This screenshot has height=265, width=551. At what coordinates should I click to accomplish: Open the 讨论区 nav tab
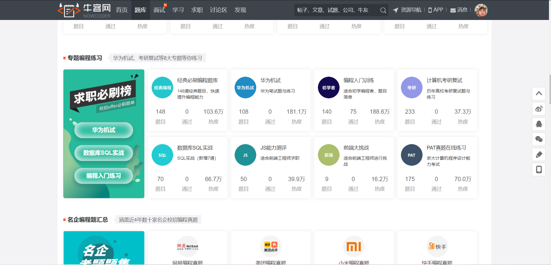click(218, 10)
